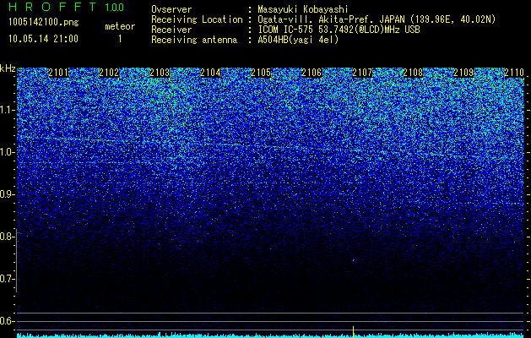The width and height of the screenshot is (531, 338).
Task: Click the 0.7 kHz axis label
Action: [6, 279]
